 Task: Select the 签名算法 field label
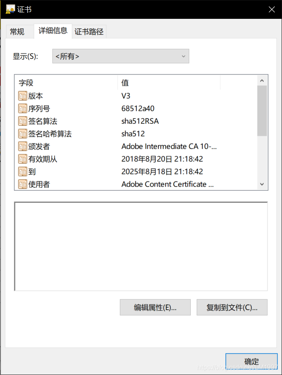click(43, 121)
